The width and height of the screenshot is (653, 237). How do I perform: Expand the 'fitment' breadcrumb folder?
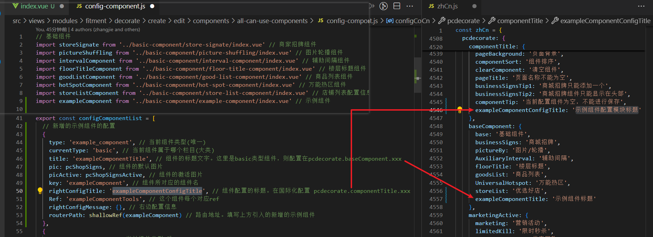click(x=96, y=21)
